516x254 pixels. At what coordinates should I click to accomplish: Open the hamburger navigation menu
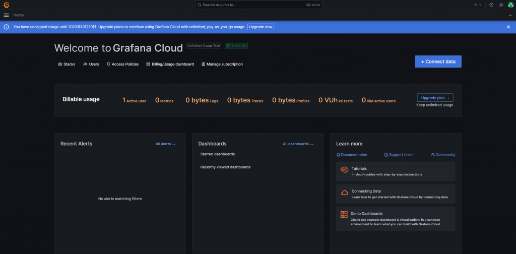6,15
